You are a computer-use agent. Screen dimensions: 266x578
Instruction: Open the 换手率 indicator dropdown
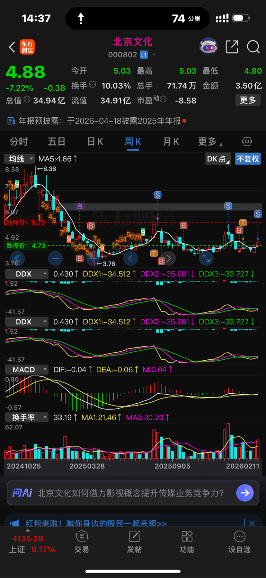[27, 417]
